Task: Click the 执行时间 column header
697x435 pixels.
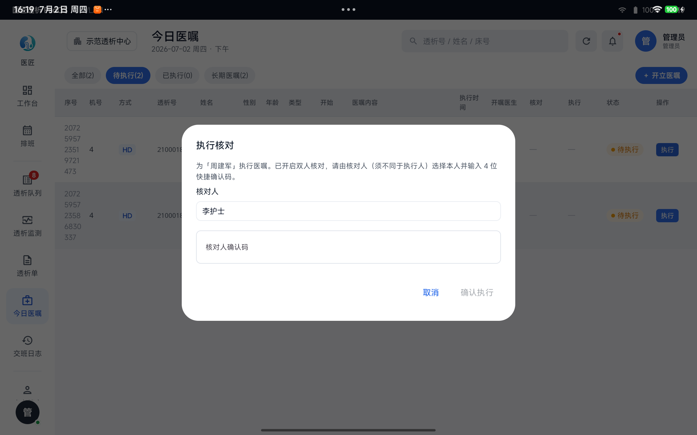Action: (x=469, y=103)
